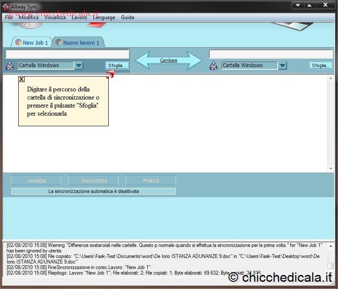Click the wizard icon beside left Cartella Windows

10,65
